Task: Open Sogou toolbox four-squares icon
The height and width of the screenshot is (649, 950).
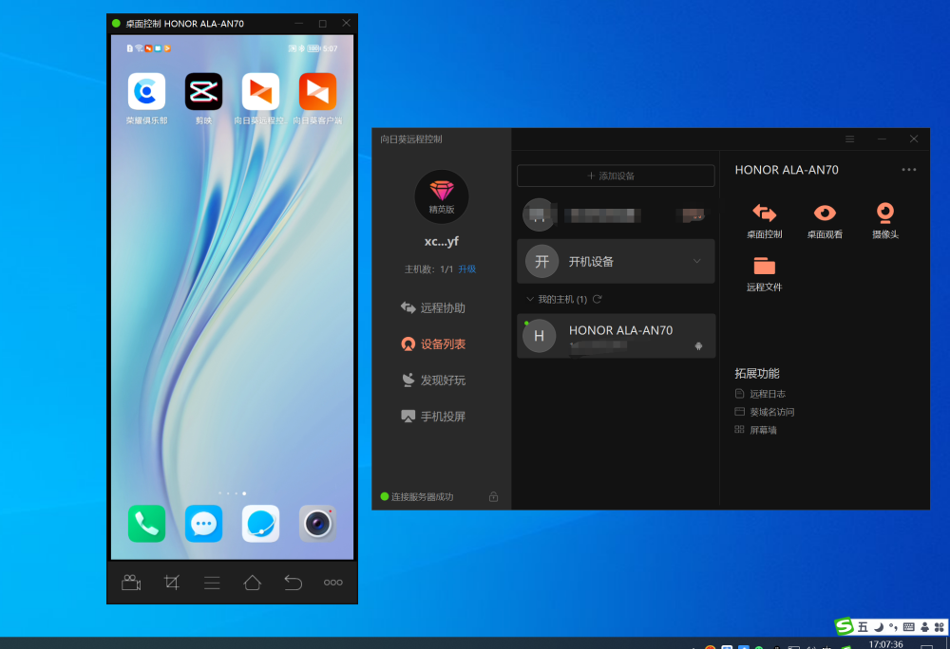Action: click(940, 627)
